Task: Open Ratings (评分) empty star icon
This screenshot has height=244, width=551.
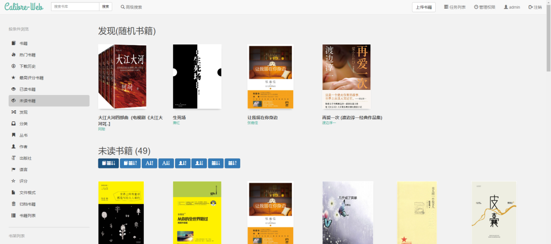Action: [x=13, y=181]
